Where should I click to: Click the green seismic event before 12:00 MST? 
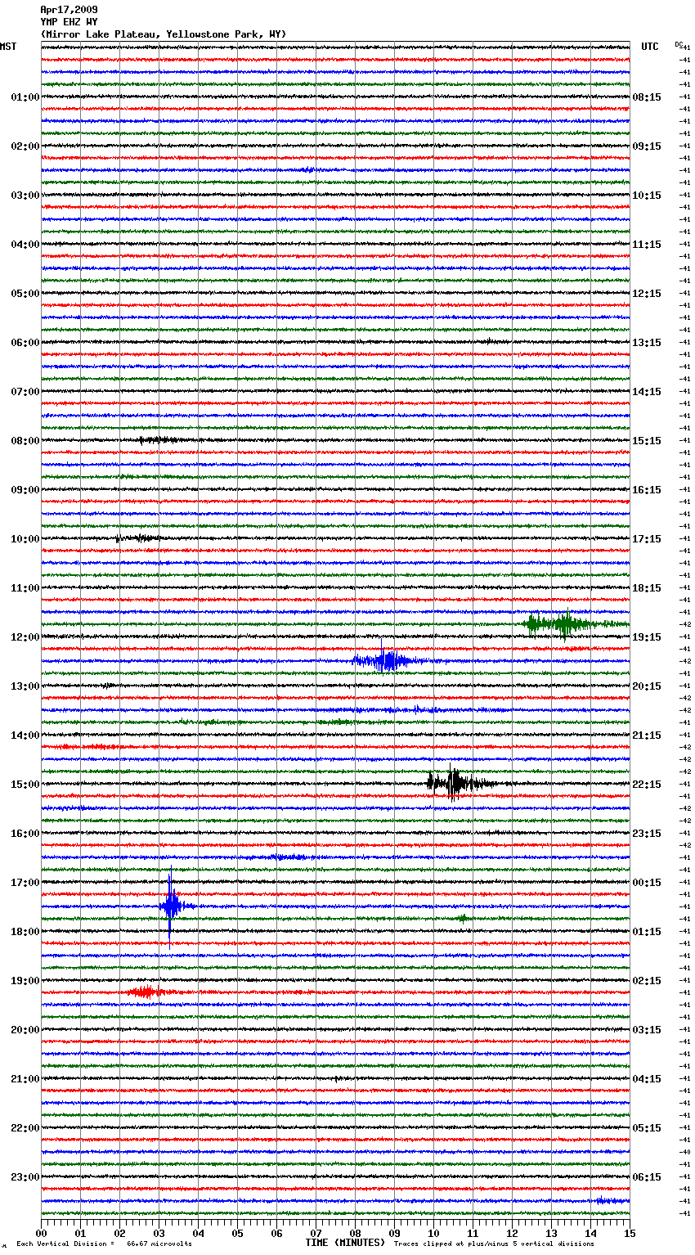point(564,624)
